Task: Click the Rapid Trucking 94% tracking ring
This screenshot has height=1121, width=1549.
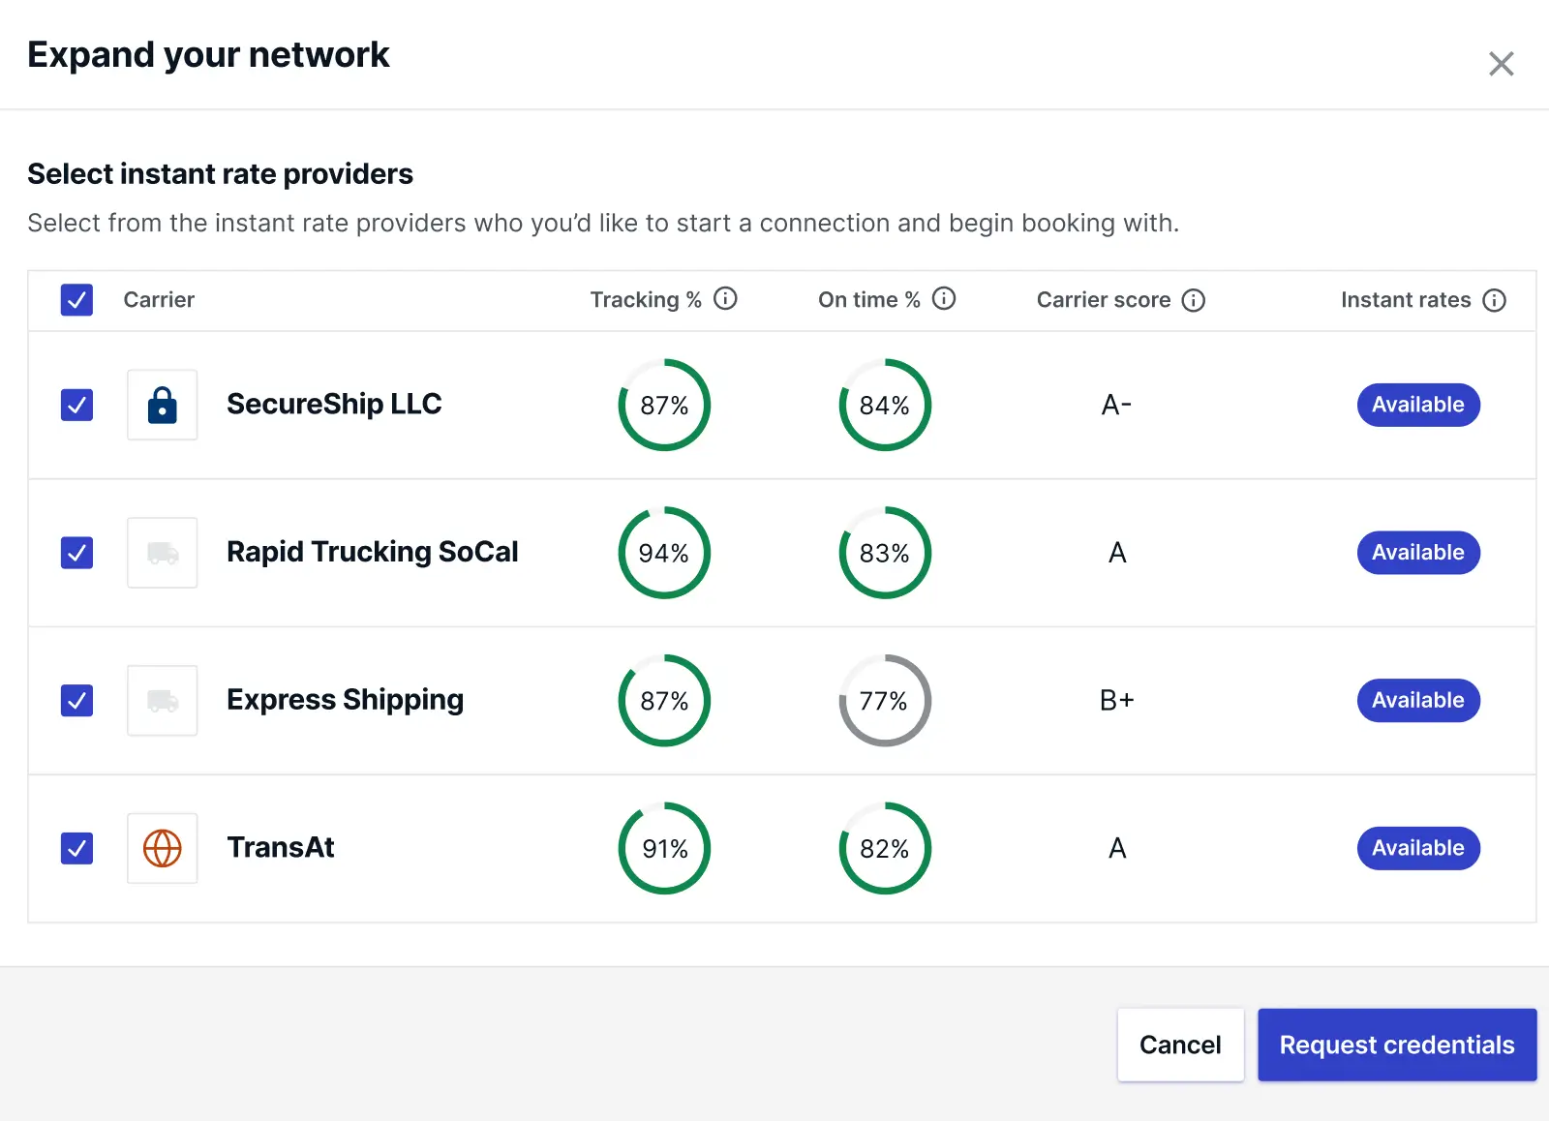Action: [x=664, y=553]
